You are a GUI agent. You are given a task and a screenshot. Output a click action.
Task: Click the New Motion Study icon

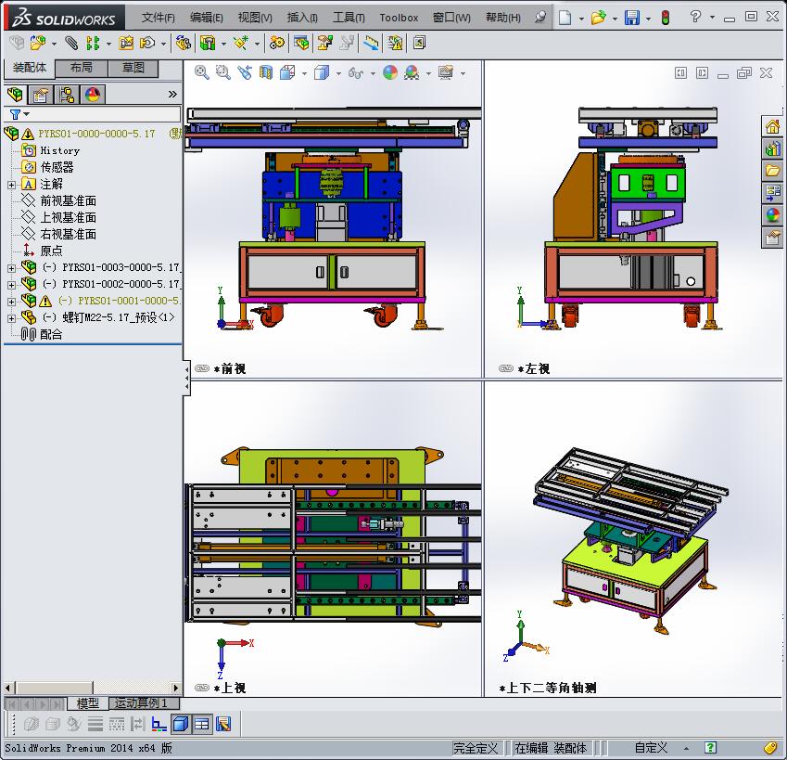point(276,44)
